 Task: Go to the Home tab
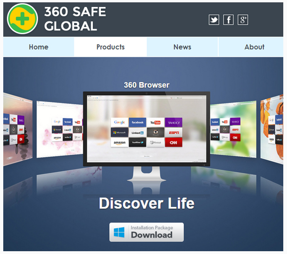(x=39, y=47)
